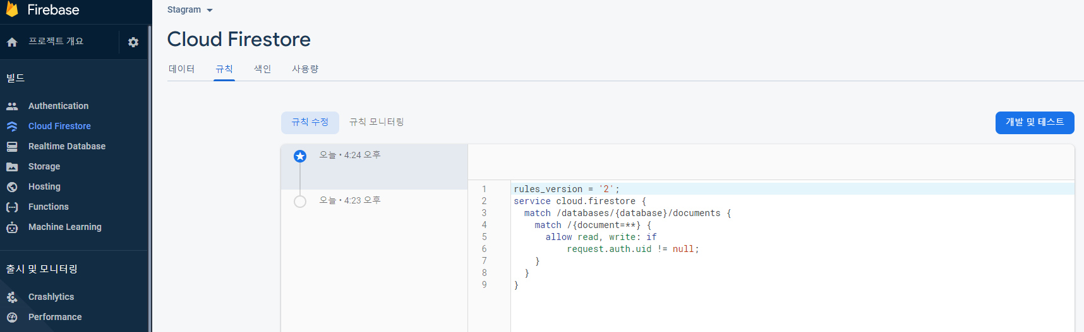Click the Storage folder icon
The image size is (1084, 332).
pyautogui.click(x=12, y=167)
